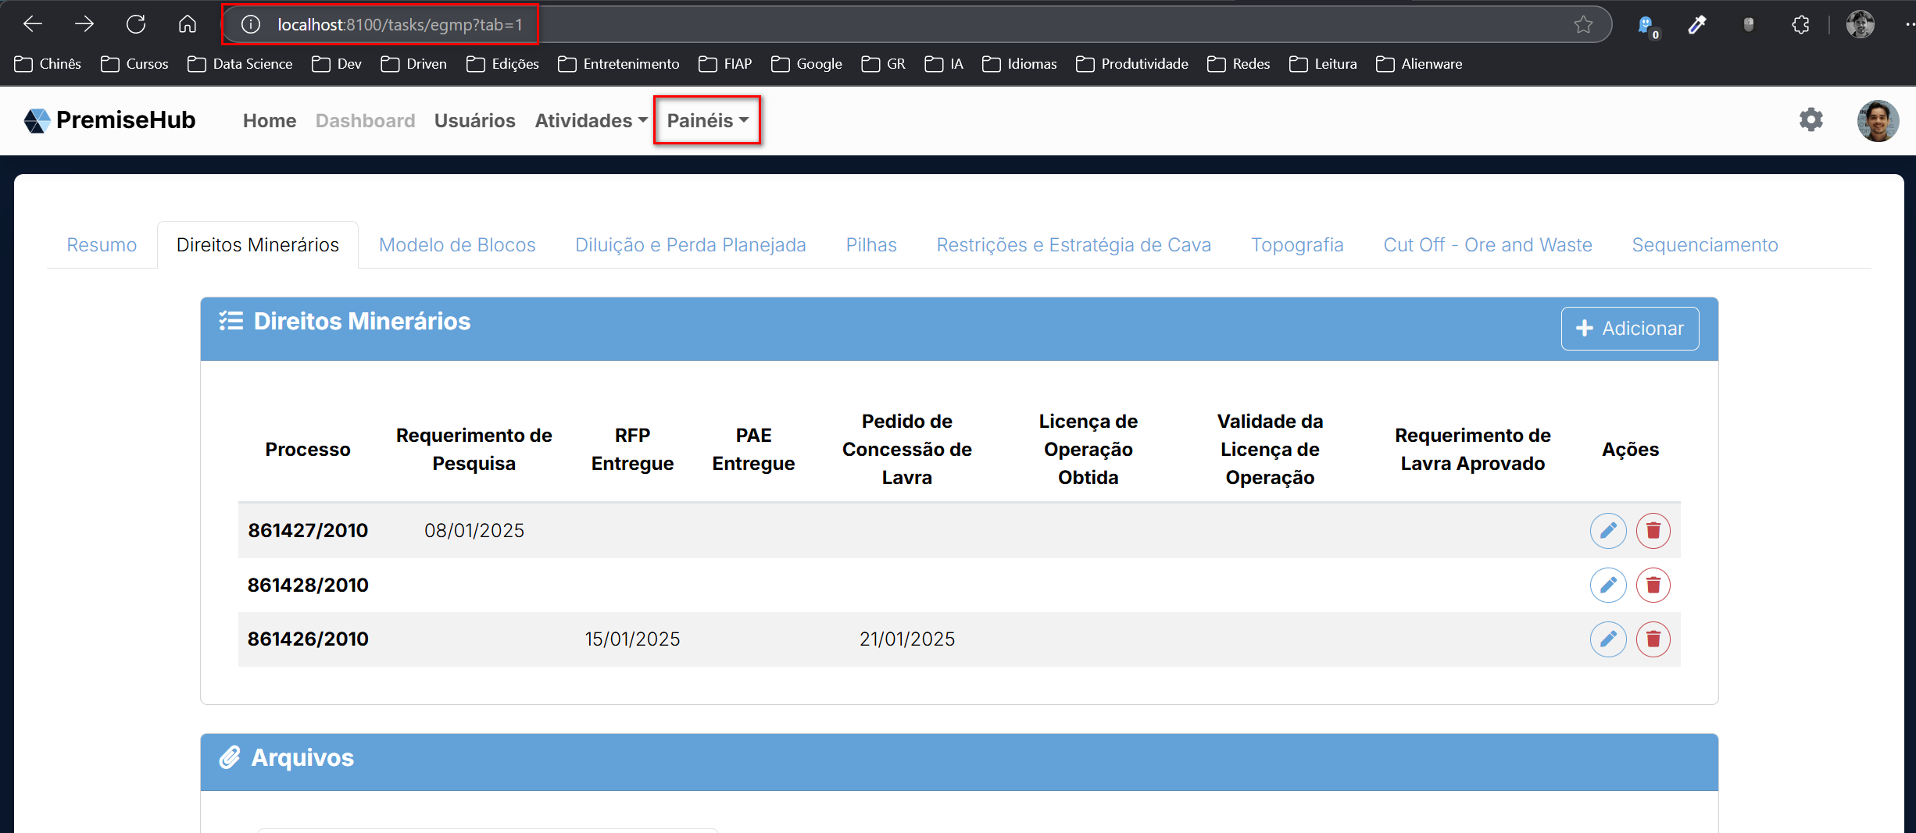Click the Arquivos section header
The width and height of the screenshot is (1916, 833).
(x=960, y=762)
